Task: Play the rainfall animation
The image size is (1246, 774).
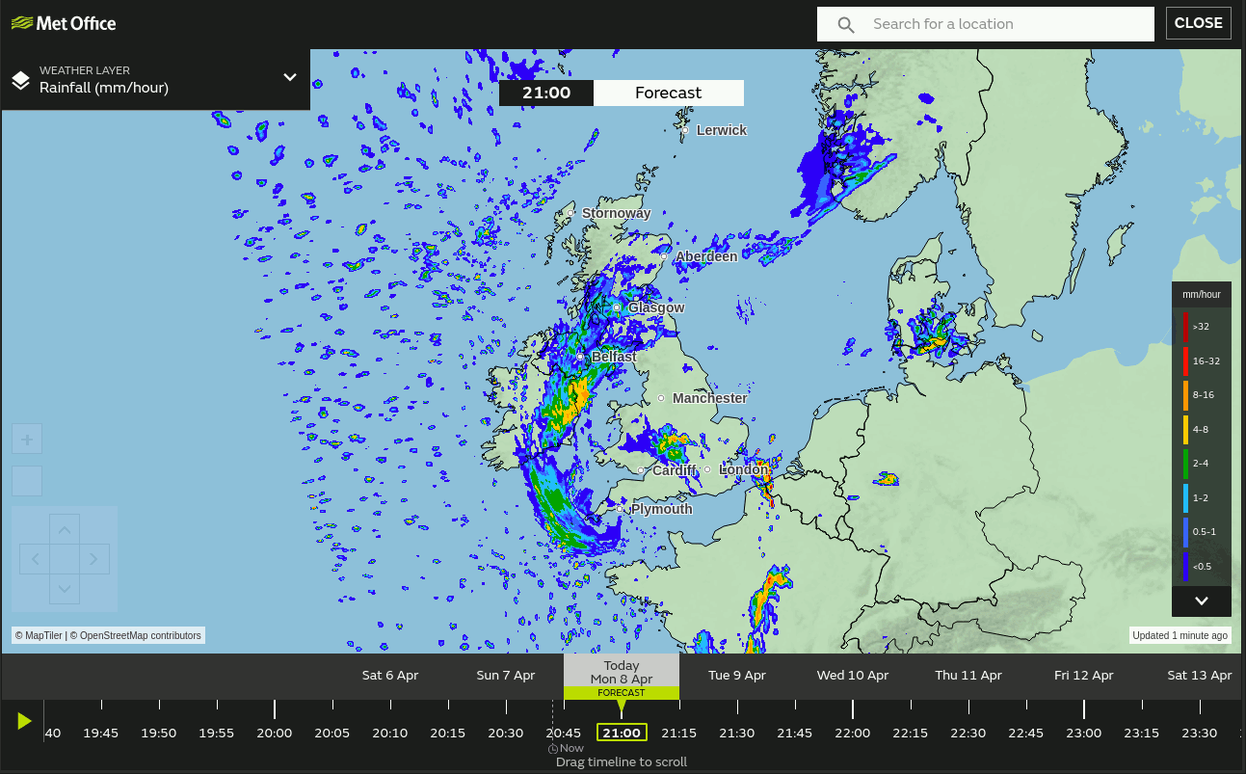Action: tap(24, 721)
